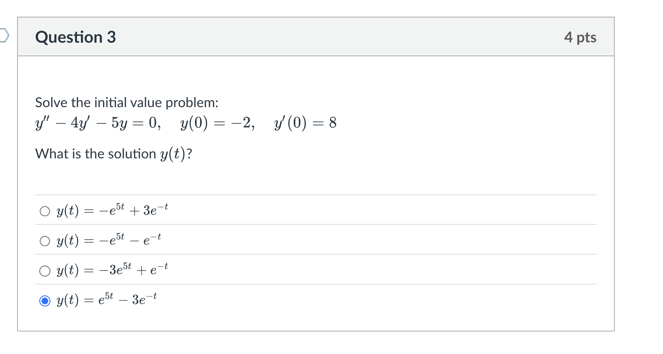The image size is (663, 354).
Task: Click the y'(0) = 8 initial condition text
Action: [305, 123]
